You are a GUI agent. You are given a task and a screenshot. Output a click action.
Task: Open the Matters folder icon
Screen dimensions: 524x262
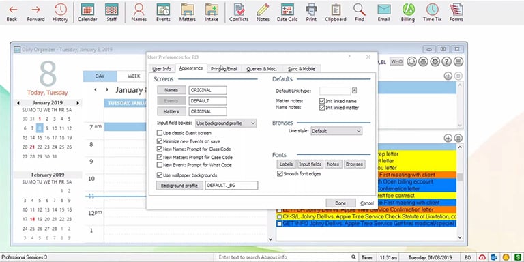point(187,12)
